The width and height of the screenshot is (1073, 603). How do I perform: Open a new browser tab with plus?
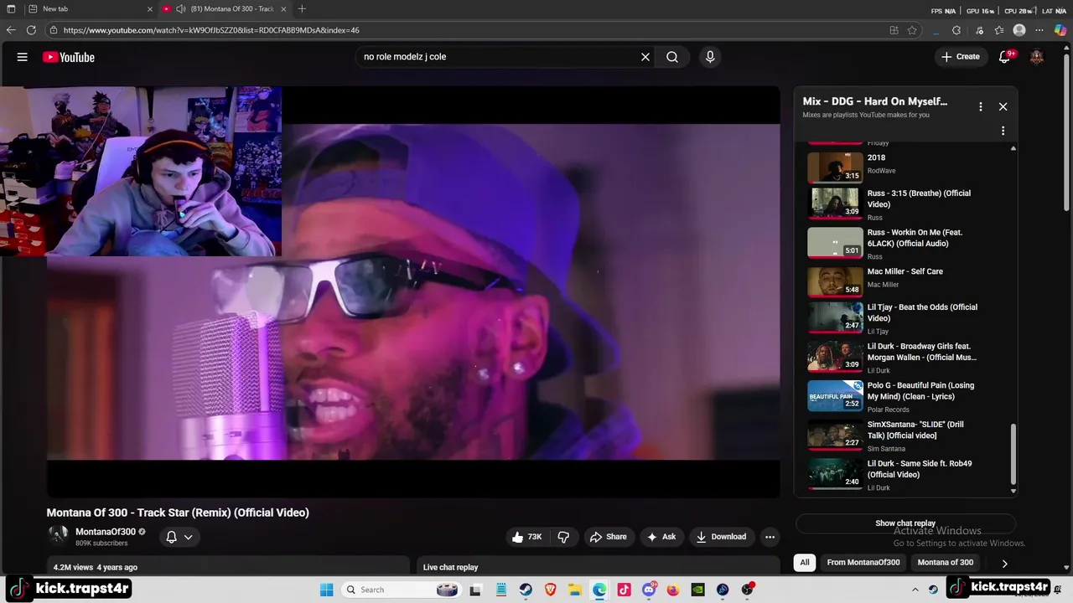pos(302,9)
